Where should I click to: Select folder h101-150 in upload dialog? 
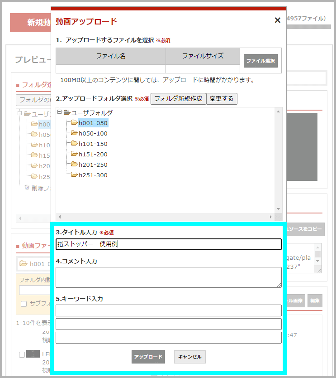coord(93,144)
